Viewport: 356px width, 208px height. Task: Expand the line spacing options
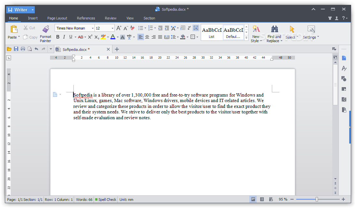[x=178, y=37]
